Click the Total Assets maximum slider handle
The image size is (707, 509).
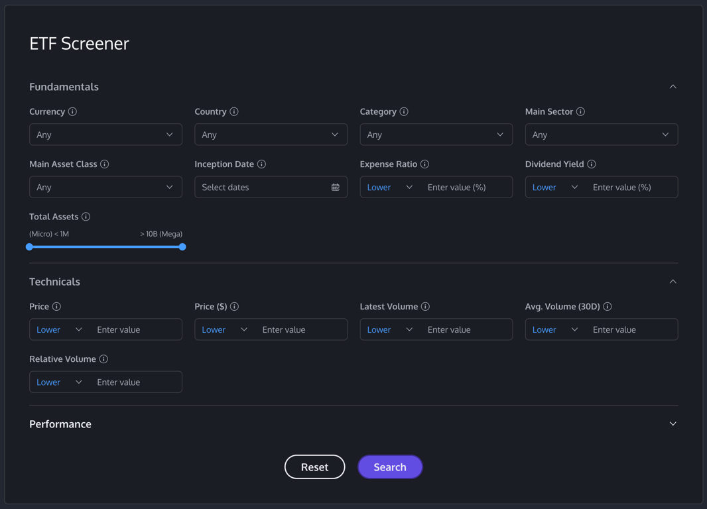182,247
